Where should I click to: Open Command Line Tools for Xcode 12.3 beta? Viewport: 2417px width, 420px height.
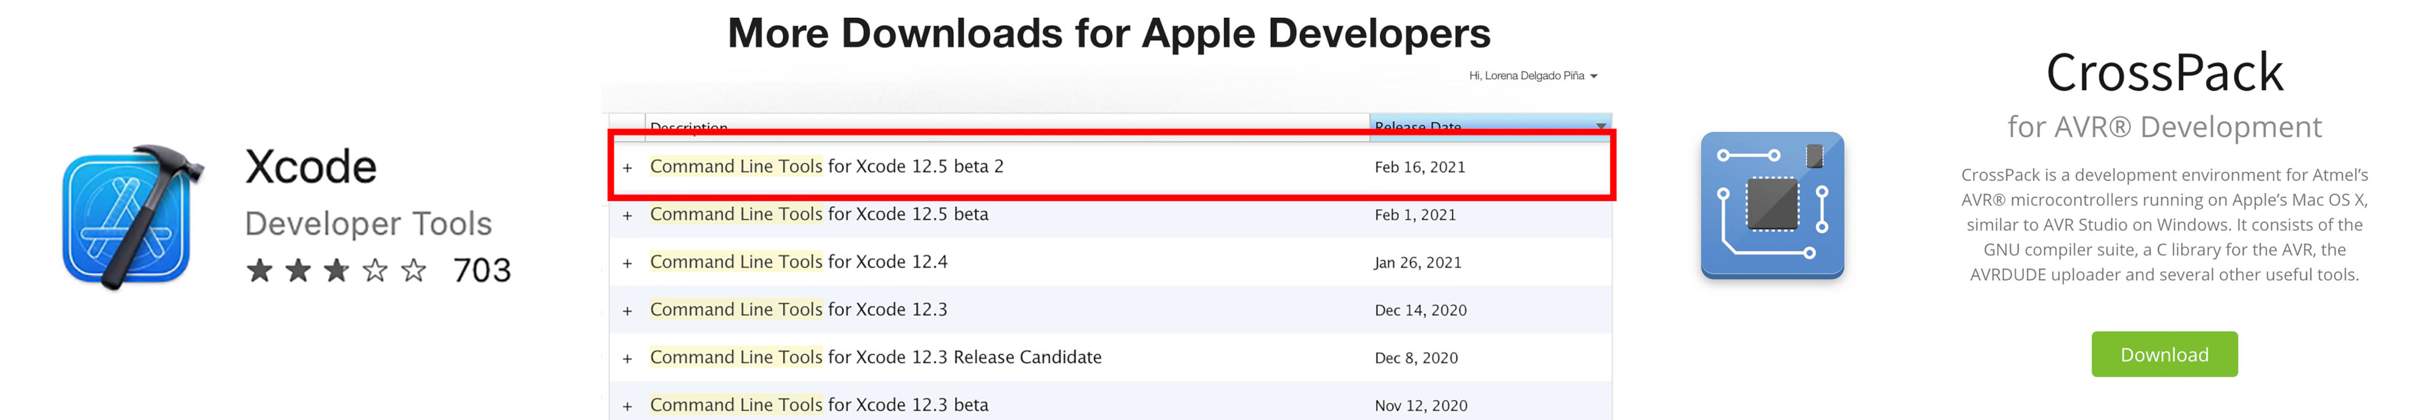point(819,405)
